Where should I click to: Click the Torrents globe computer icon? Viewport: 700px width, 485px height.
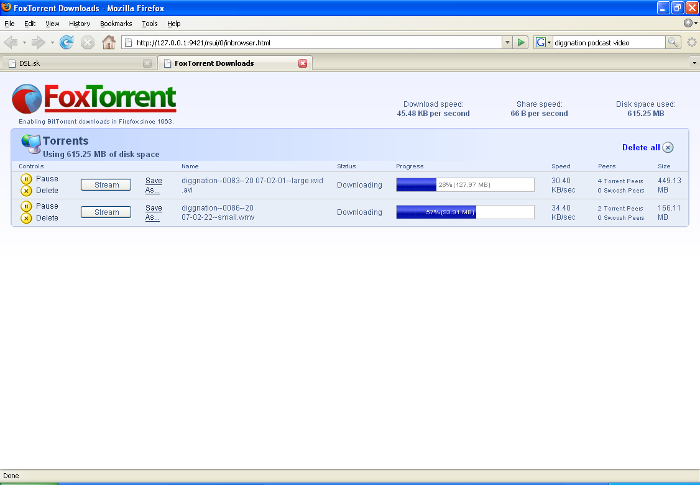point(31,144)
